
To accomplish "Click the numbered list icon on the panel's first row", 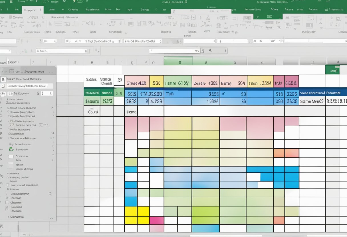I will point(3,79).
